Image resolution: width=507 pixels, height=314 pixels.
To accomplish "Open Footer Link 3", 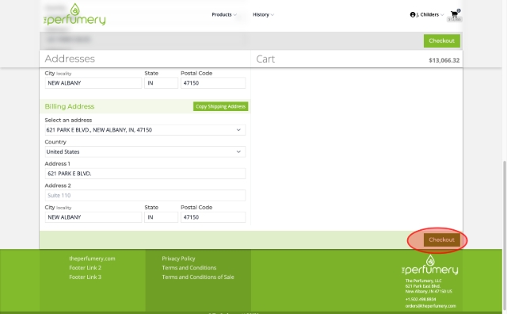I will tap(85, 277).
